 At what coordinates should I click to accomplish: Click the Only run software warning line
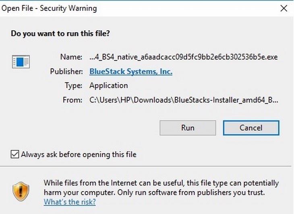pos(191,193)
